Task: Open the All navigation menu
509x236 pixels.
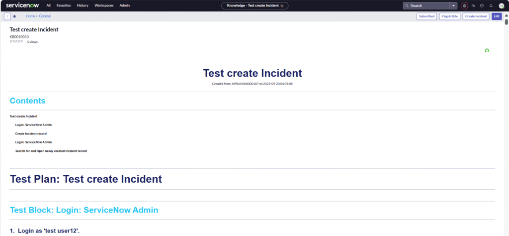Action: tap(48, 5)
